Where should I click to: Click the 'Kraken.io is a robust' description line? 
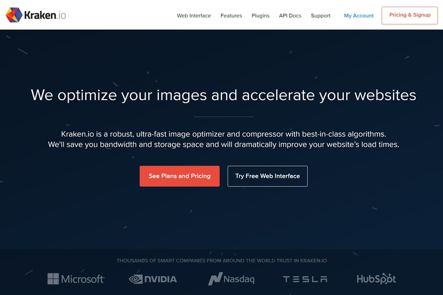tap(224, 134)
